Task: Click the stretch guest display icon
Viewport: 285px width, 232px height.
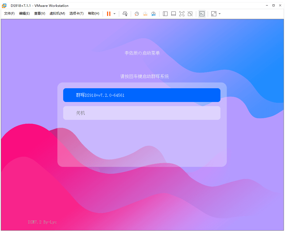Action: tap(214, 14)
